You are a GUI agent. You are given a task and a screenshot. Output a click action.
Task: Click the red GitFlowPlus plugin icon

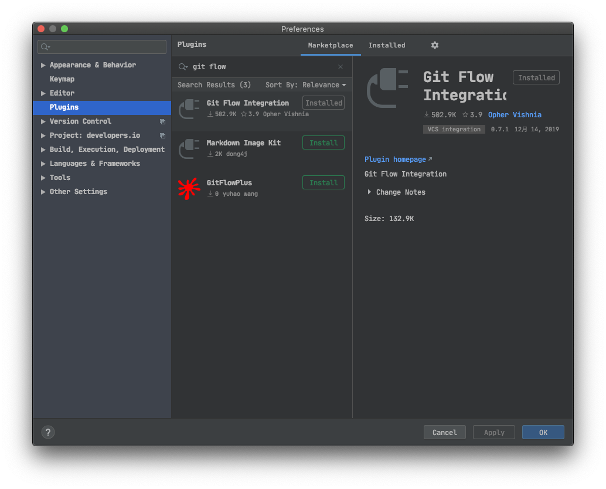click(x=189, y=188)
